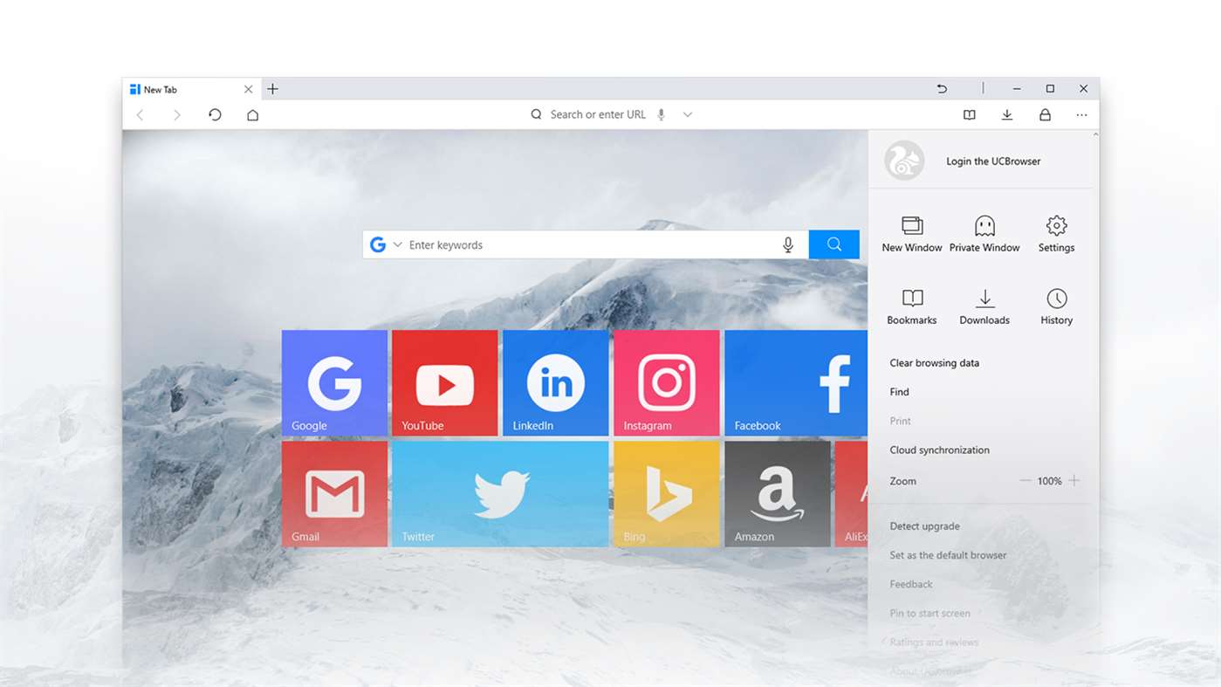Reload the current page
1221x687 pixels.
215,114
